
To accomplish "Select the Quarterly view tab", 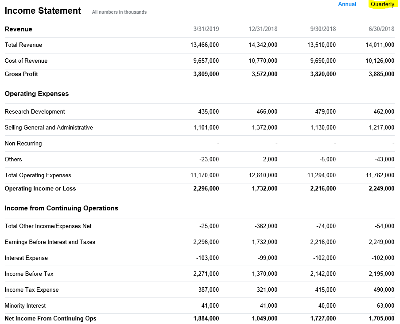I will (x=382, y=4).
